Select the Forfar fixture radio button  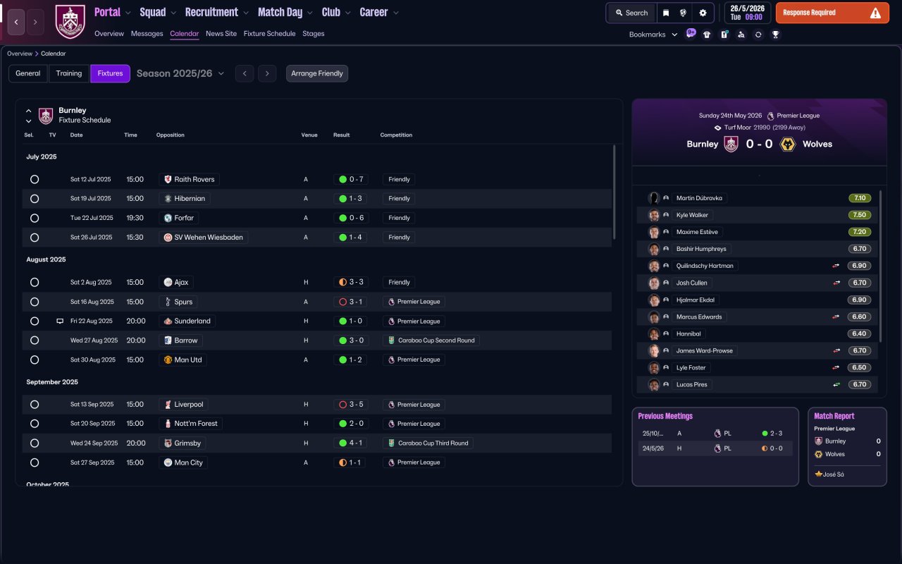pyautogui.click(x=35, y=218)
